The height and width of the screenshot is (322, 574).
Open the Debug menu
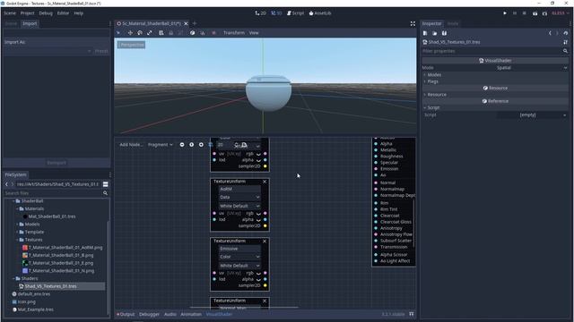pyautogui.click(x=46, y=13)
